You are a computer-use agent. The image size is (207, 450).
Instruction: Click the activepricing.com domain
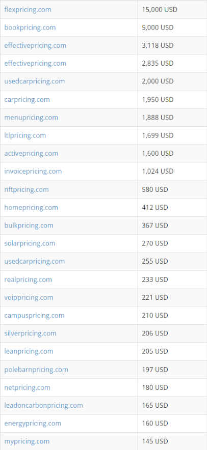coord(31,154)
